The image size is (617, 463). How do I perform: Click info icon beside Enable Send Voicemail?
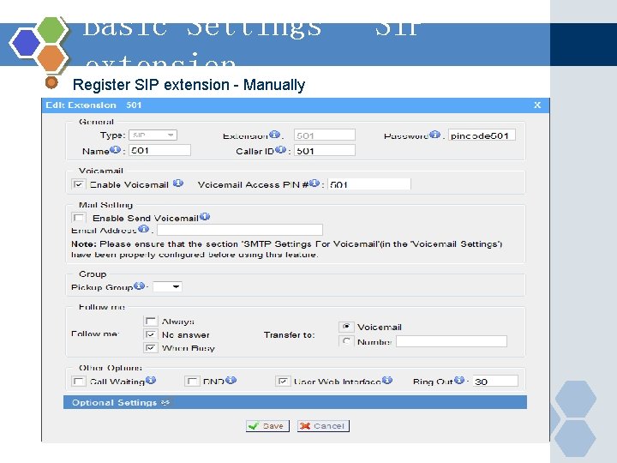205,216
